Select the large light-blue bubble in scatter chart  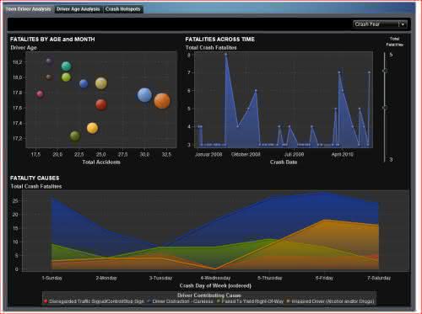[x=144, y=95]
